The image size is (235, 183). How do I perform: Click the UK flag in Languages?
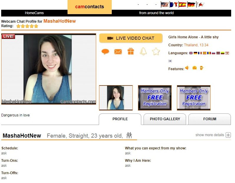click(191, 53)
